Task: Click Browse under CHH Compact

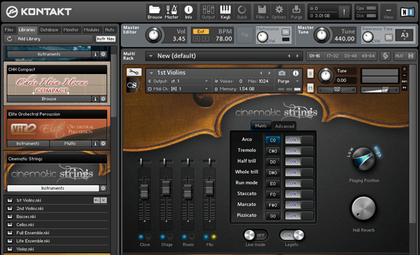Action: [x=49, y=99]
